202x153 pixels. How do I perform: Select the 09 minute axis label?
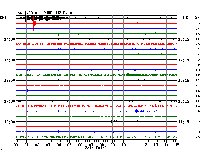coord(112,145)
